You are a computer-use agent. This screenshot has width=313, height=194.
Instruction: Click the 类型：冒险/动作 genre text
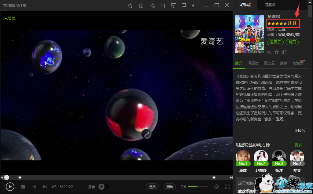point(283,35)
